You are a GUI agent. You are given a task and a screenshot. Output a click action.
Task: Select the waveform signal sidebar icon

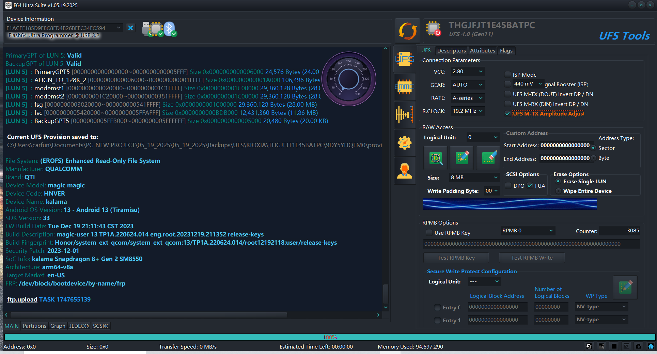click(405, 115)
